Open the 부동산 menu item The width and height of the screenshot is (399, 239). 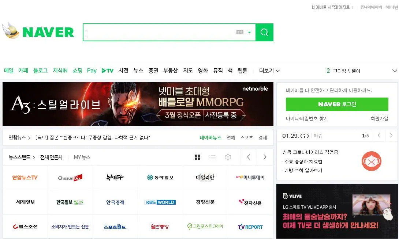[171, 71]
